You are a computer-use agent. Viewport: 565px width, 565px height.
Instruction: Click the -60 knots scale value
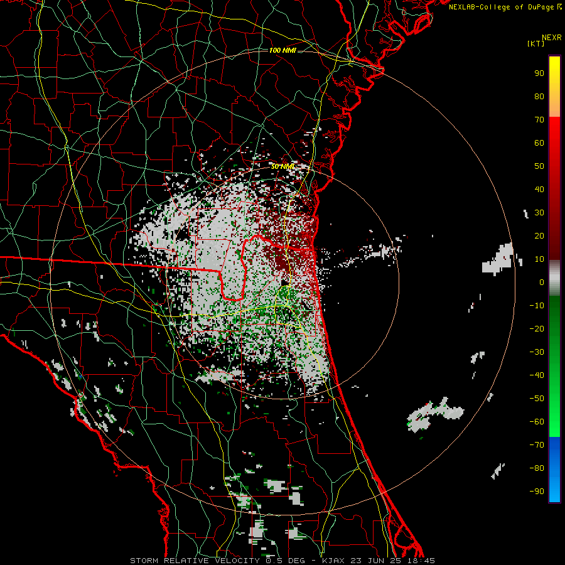pos(537,422)
